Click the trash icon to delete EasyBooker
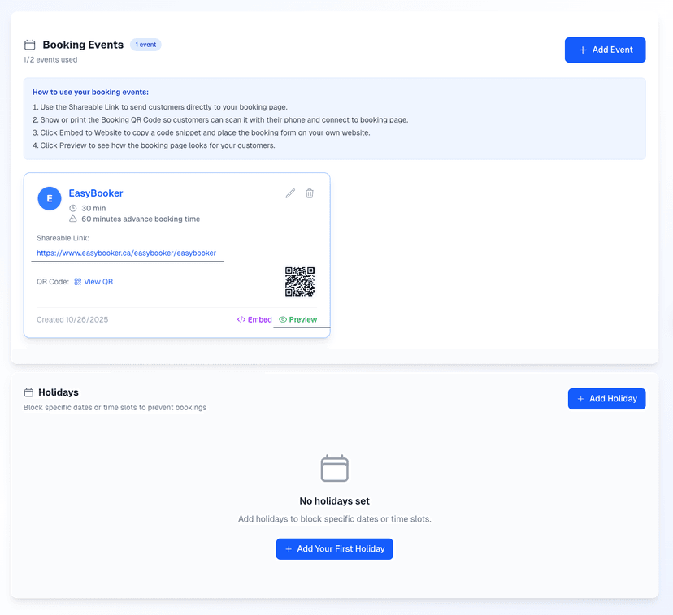Screen dimensions: 673x615 (x=310, y=193)
